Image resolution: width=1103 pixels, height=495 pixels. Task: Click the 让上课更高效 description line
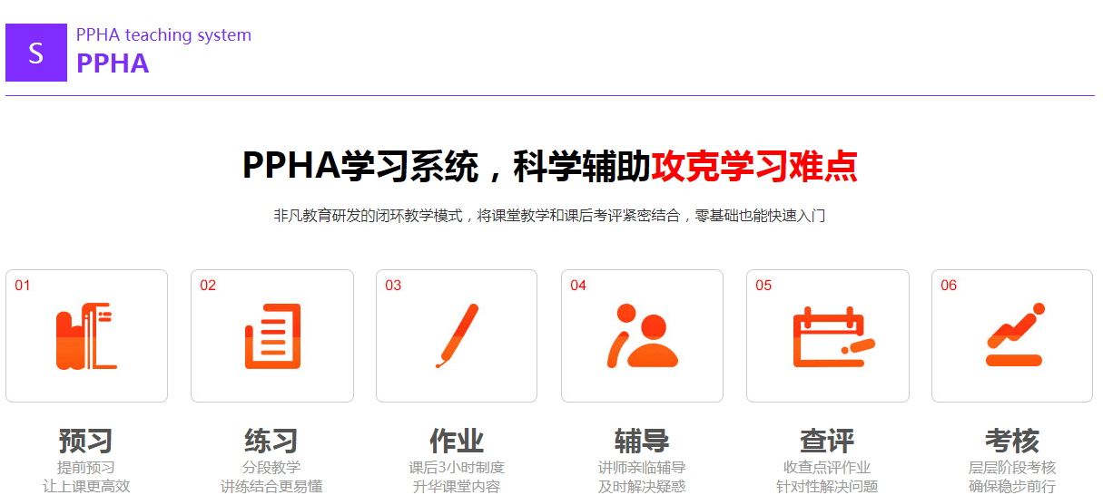[86, 486]
